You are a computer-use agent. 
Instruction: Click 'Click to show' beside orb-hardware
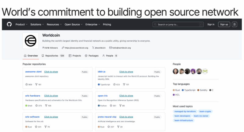pos(51,96)
